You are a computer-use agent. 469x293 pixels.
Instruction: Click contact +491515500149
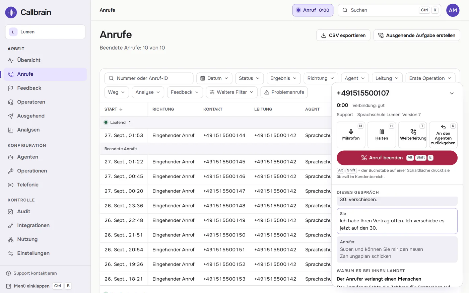click(x=224, y=220)
